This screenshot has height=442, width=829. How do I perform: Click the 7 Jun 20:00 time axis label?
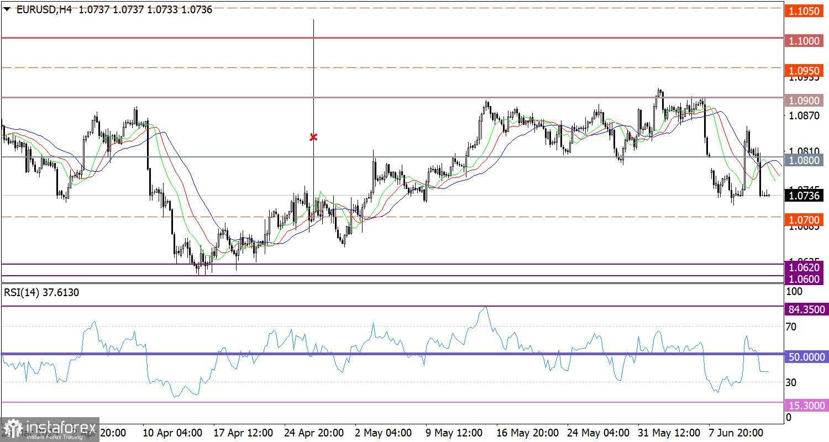click(x=736, y=432)
